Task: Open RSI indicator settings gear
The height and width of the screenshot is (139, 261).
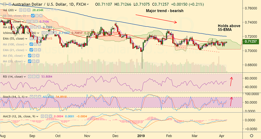Action: tap(34, 76)
